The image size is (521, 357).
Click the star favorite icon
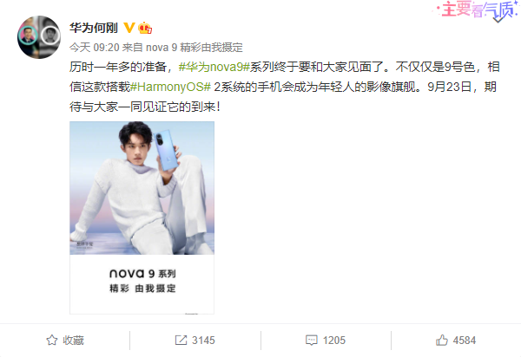52,340
